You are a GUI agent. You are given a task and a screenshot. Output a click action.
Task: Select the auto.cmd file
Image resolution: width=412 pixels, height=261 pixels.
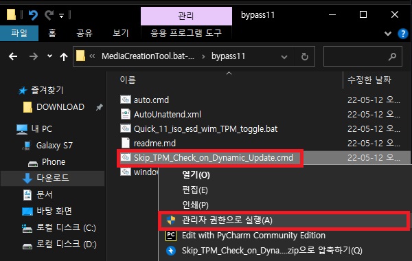click(x=151, y=100)
